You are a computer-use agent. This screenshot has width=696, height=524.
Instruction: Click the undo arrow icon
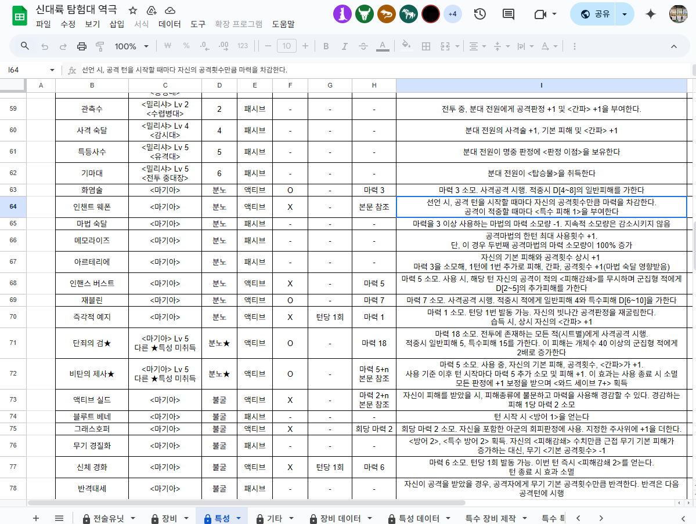[x=45, y=46]
